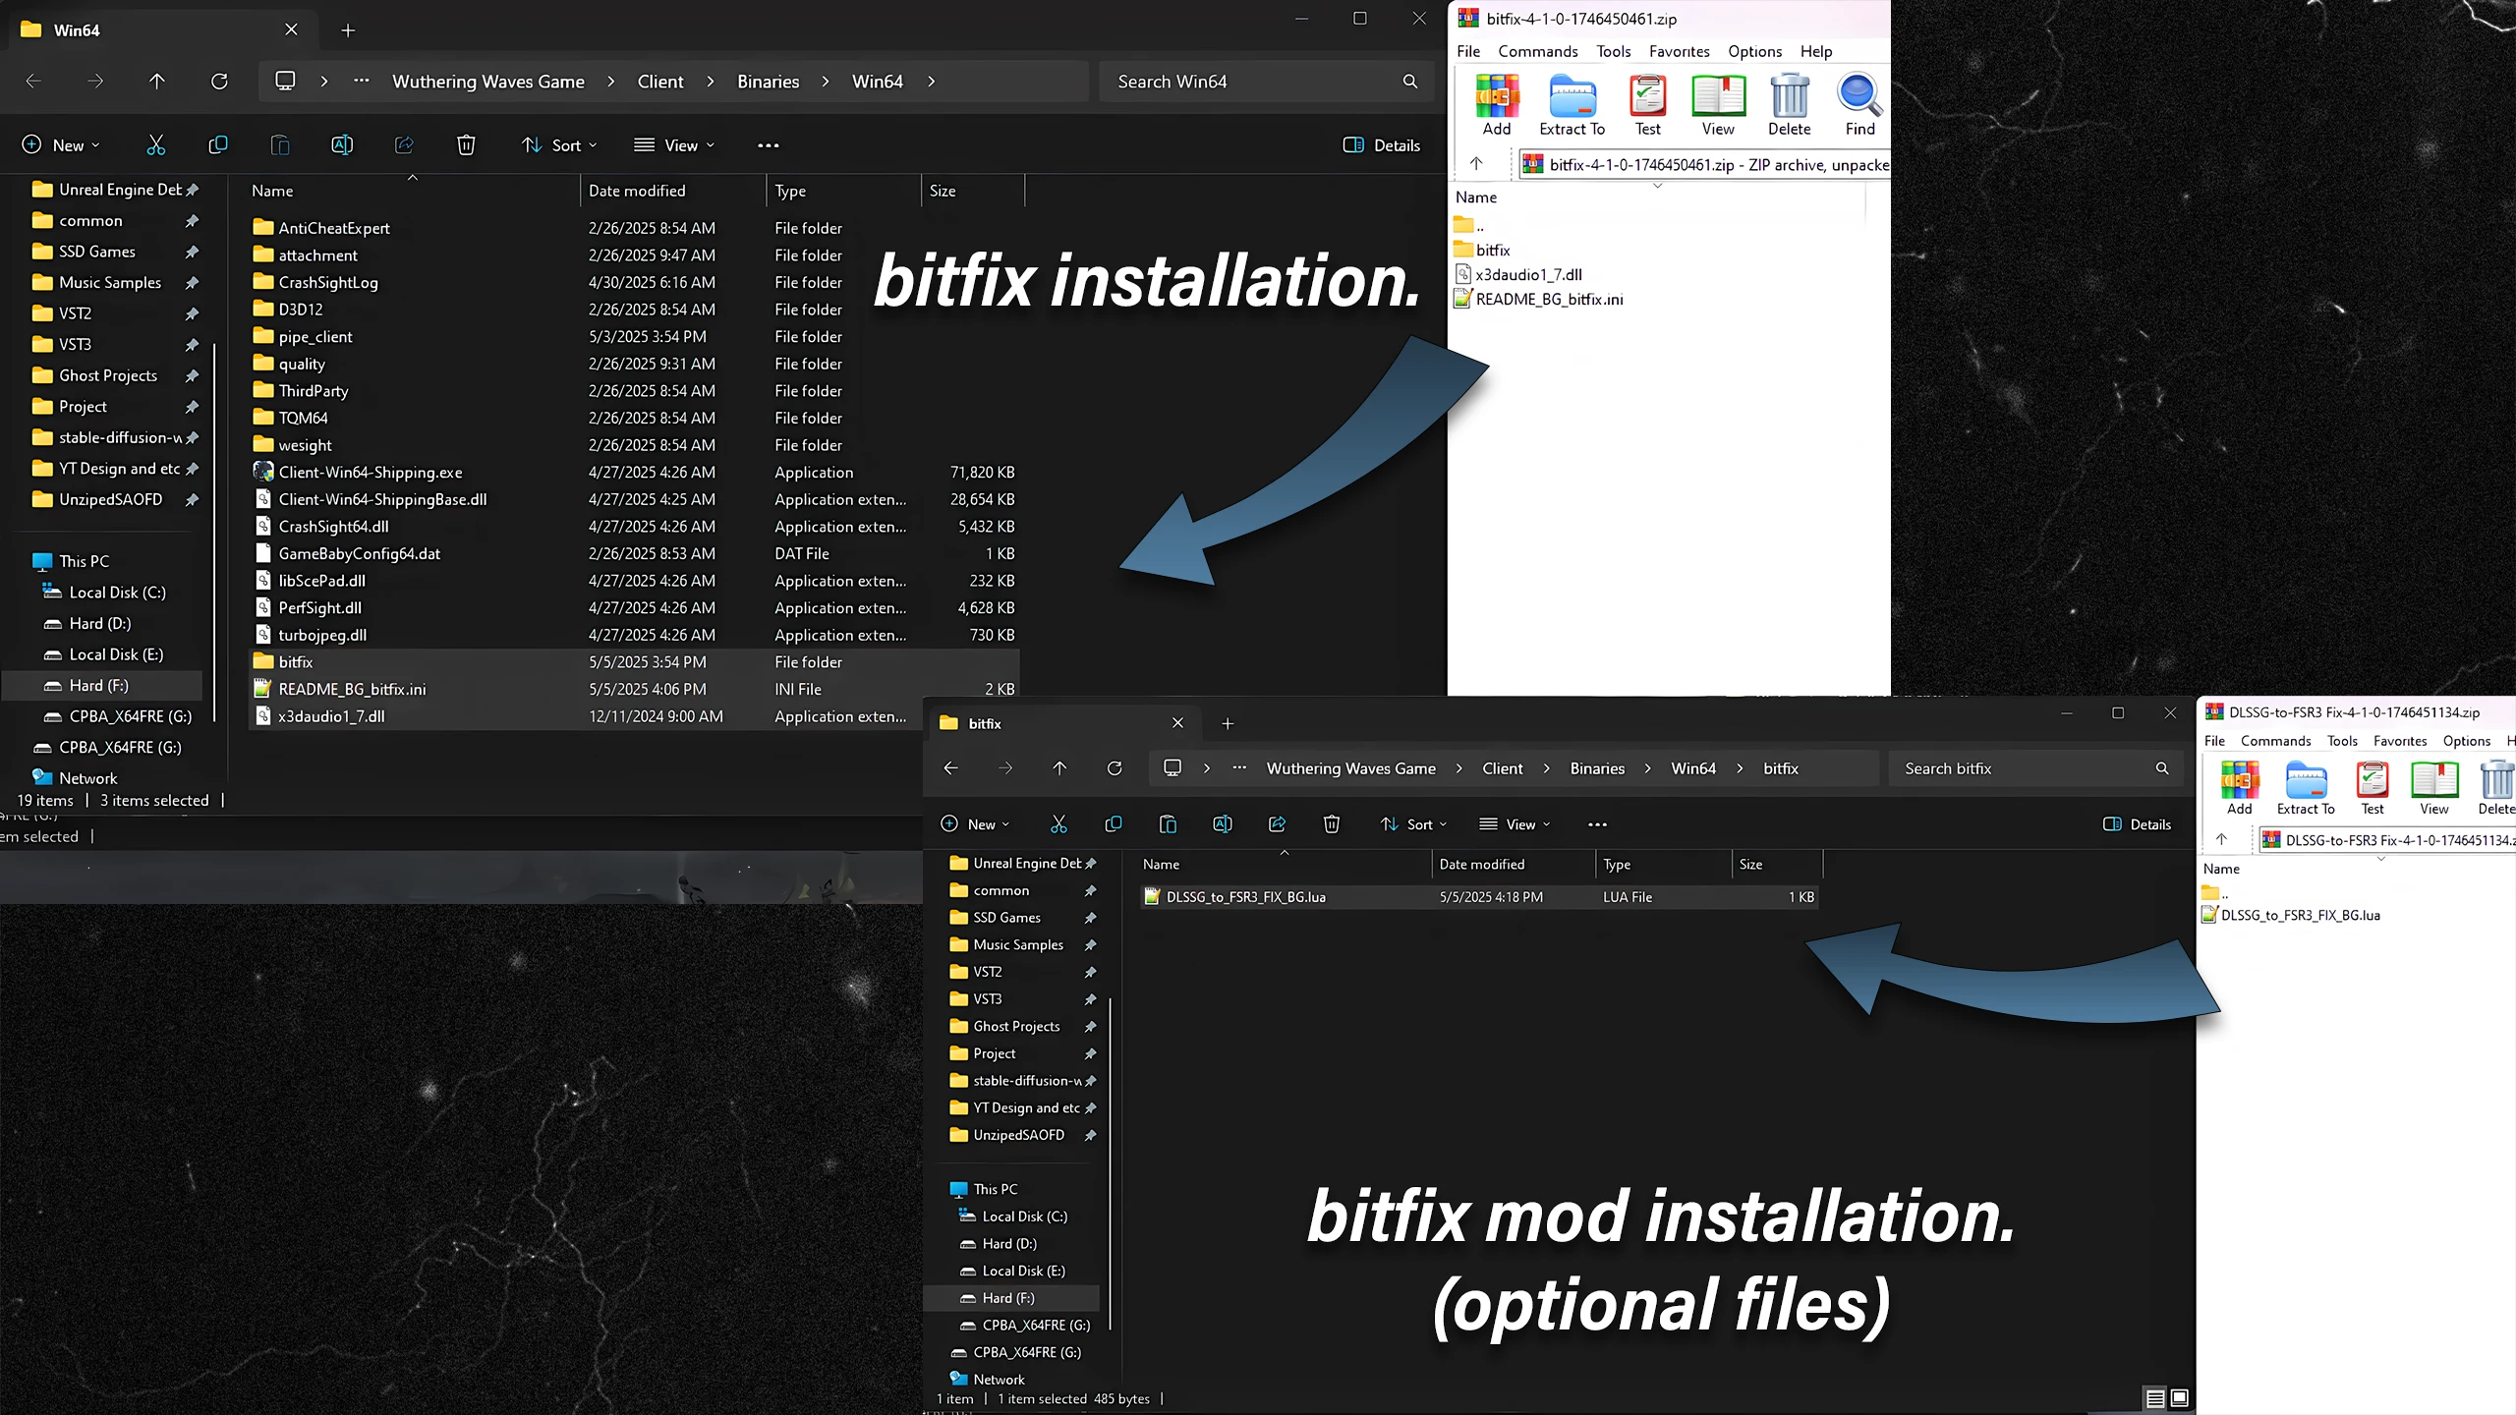
Task: Add new tab in Win64 Explorer window
Action: coord(348,30)
